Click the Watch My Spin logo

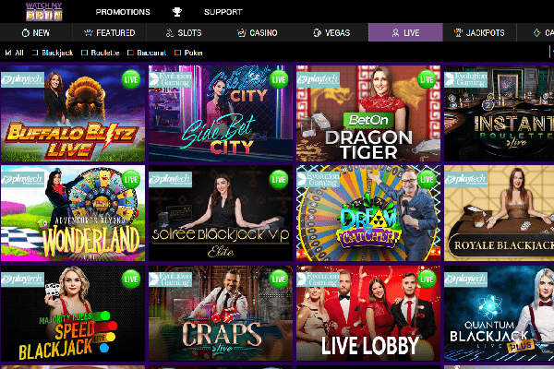tap(44, 12)
